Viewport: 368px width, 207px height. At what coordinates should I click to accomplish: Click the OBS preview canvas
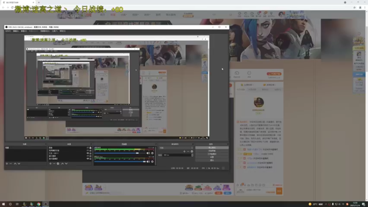(x=117, y=87)
